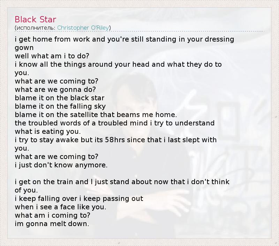Open the Christopher O'Riley artist link
The image size is (279, 246).
point(84,28)
